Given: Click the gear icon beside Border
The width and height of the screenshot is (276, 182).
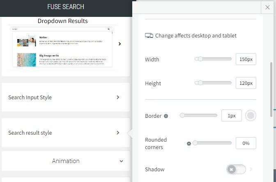Looking at the screenshot, I should click(x=166, y=116).
